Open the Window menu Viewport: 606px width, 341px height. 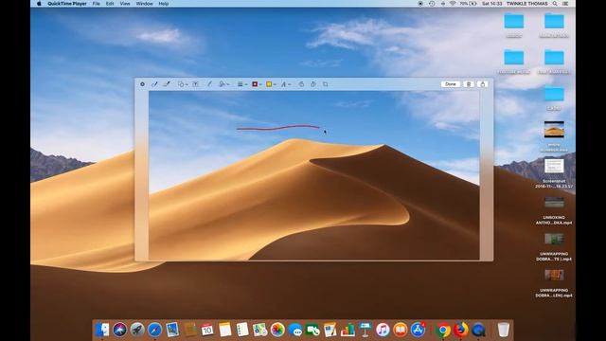pos(144,4)
